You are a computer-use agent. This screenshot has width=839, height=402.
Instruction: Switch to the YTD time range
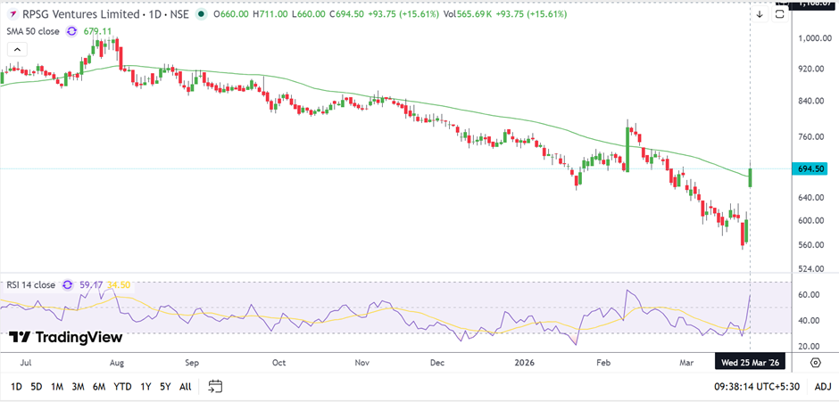point(122,387)
